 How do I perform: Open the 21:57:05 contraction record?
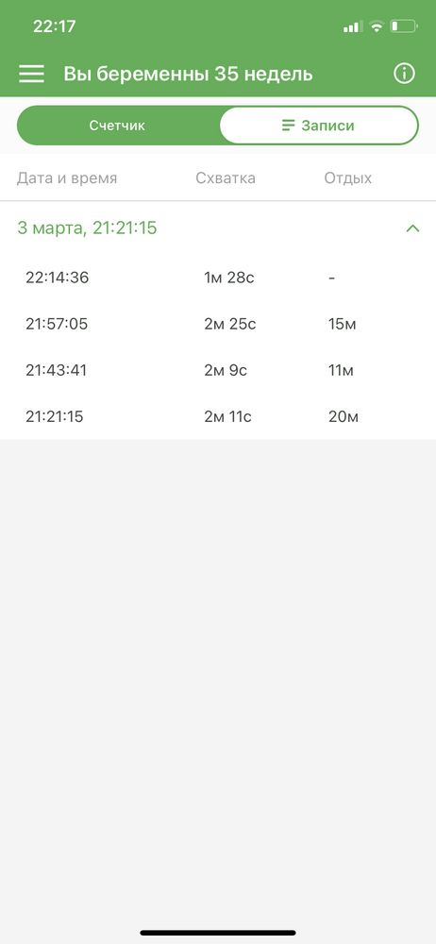pyautogui.click(x=218, y=324)
